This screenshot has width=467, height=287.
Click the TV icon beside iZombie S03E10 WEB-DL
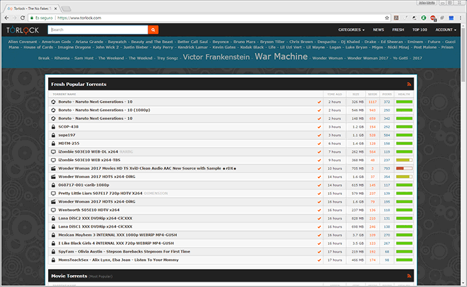[53, 152]
